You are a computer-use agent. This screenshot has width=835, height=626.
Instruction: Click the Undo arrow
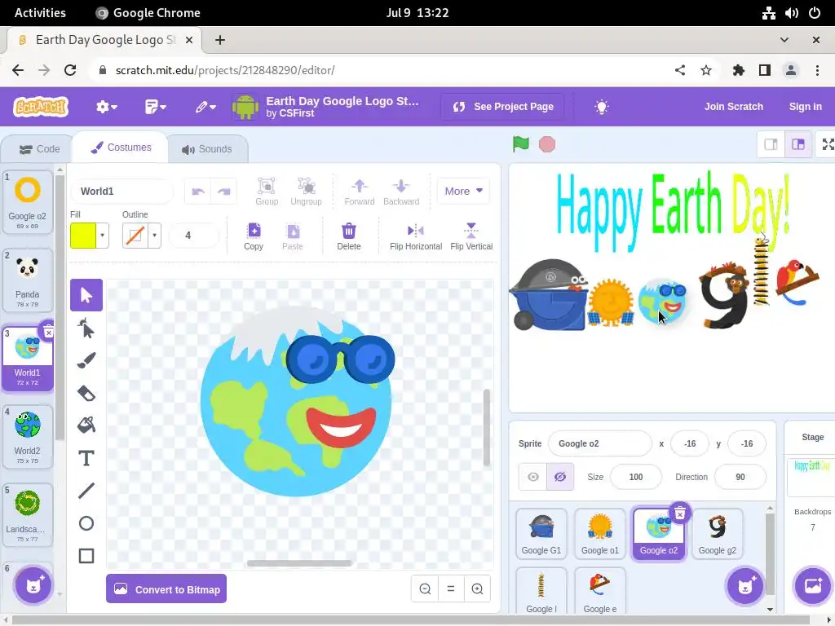[x=198, y=192]
